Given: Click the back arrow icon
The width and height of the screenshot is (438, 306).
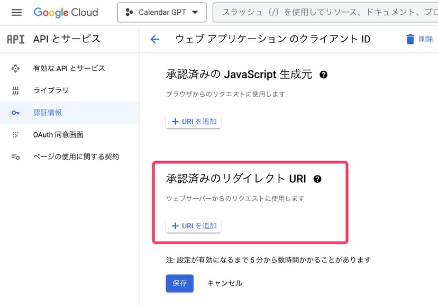Looking at the screenshot, I should 155,39.
